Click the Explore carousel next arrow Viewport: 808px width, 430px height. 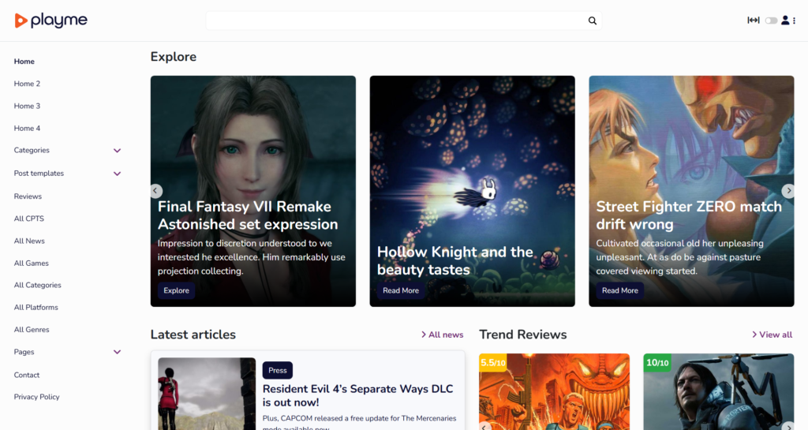pos(788,190)
